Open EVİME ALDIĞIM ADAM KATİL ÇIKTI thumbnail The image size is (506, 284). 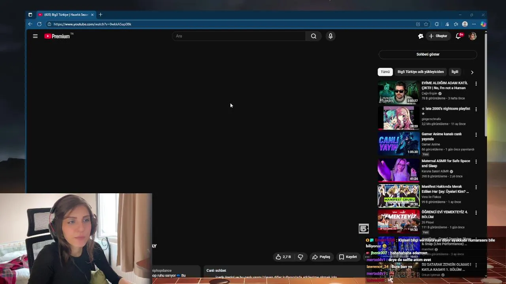coord(398,92)
